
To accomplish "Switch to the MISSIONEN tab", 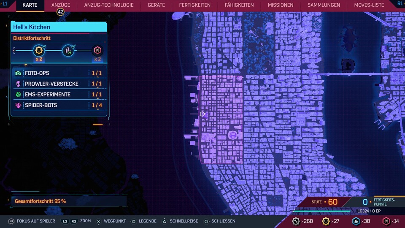I will tap(281, 5).
